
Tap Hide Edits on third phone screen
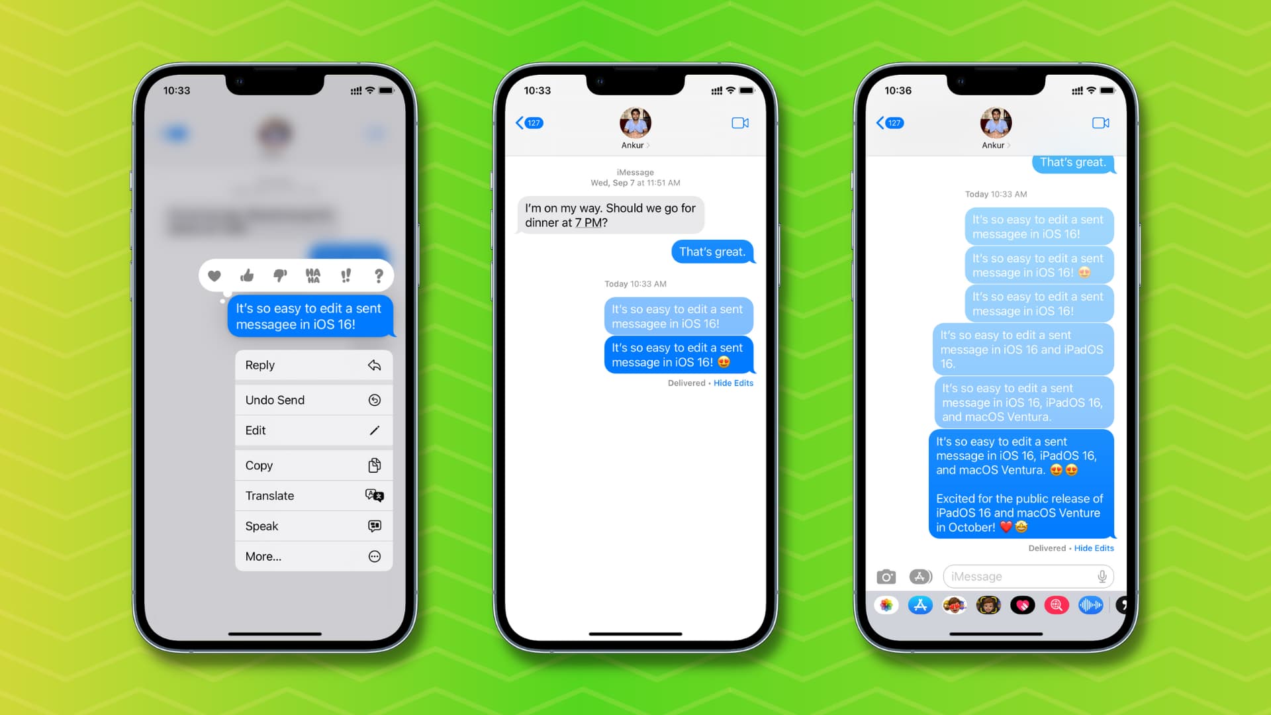coord(1092,548)
